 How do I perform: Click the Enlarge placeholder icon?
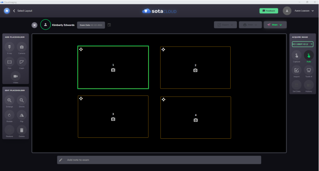click(10, 100)
